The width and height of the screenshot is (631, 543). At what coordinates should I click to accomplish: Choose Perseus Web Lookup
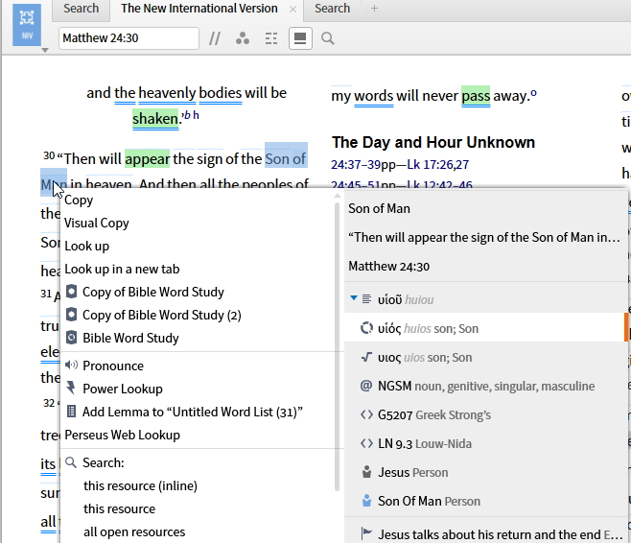[123, 435]
